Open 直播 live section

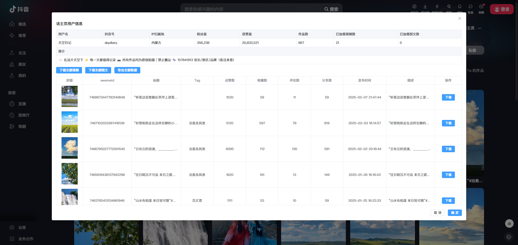point(18,104)
